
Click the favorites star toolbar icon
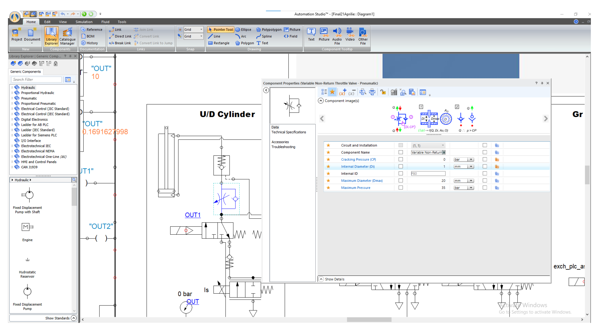pyautogui.click(x=332, y=92)
